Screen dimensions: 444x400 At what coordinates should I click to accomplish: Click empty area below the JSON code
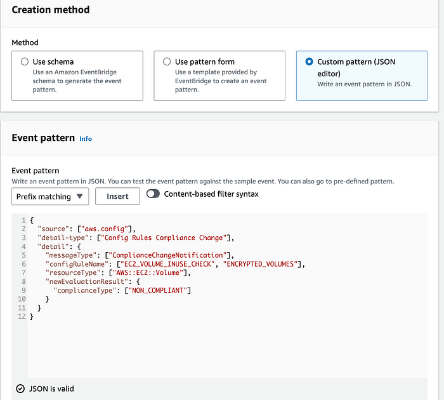tap(222, 349)
